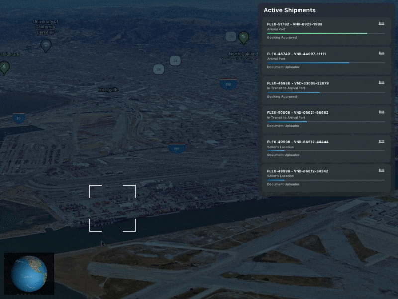Select shipment FLEX-49998 - VND-86612-34242
Viewport: 398px width, 299px height.
(326, 178)
